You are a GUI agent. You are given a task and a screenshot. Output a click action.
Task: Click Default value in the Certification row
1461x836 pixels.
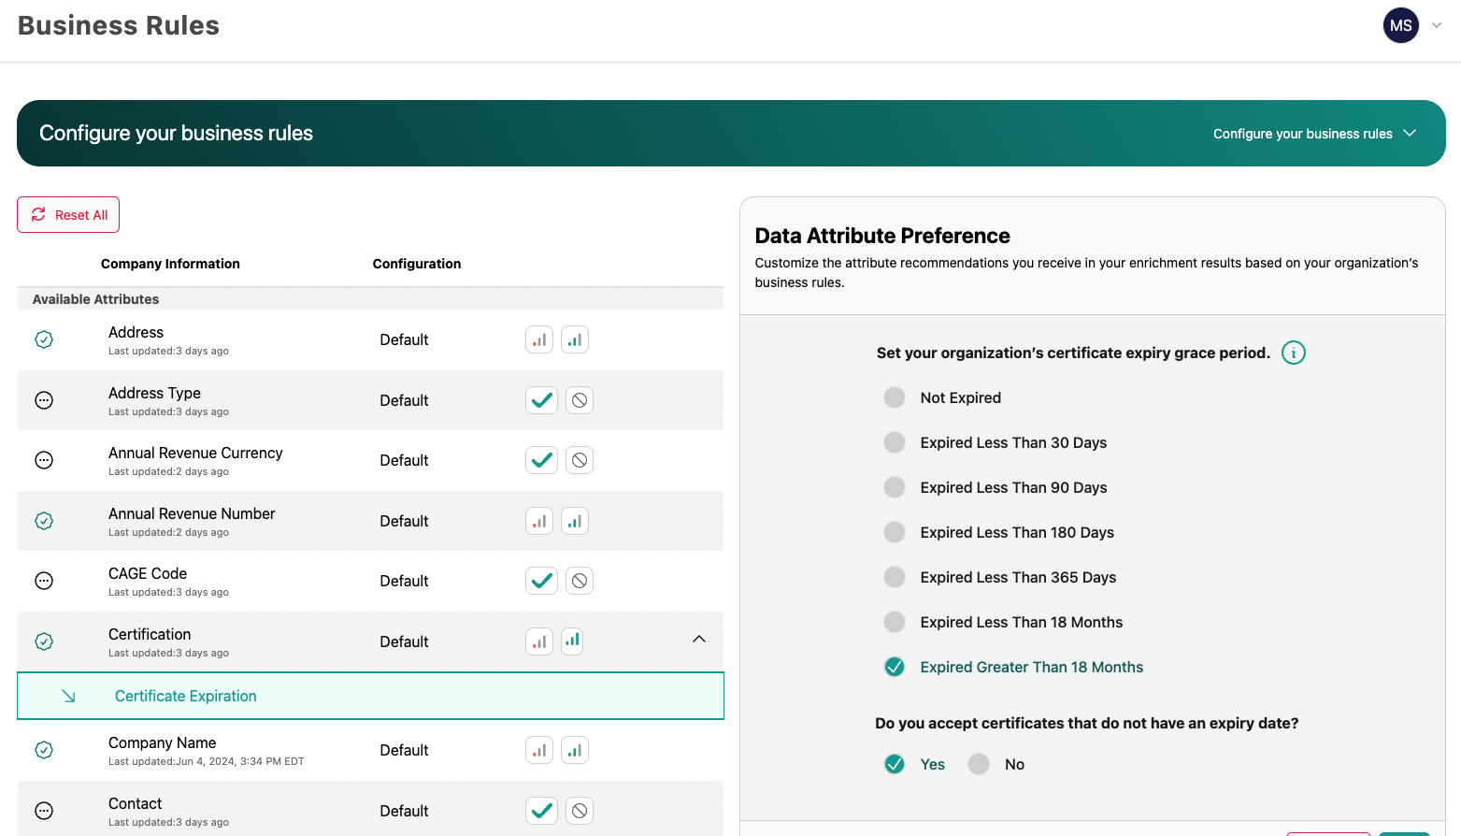pos(404,641)
